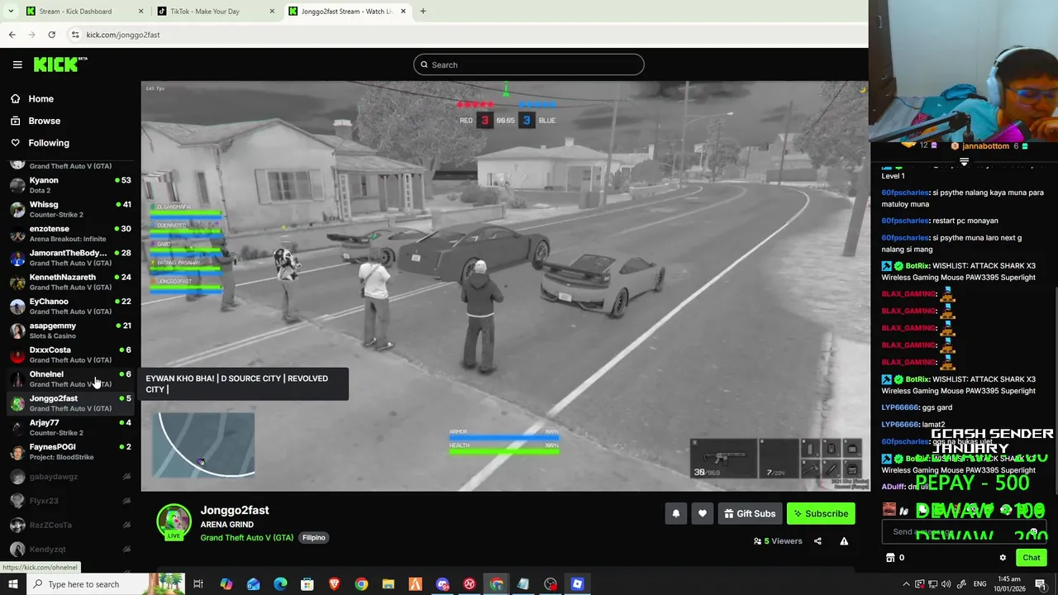Click the report warning triangle icon
Screen dimensions: 1058x595
pyautogui.click(x=844, y=541)
